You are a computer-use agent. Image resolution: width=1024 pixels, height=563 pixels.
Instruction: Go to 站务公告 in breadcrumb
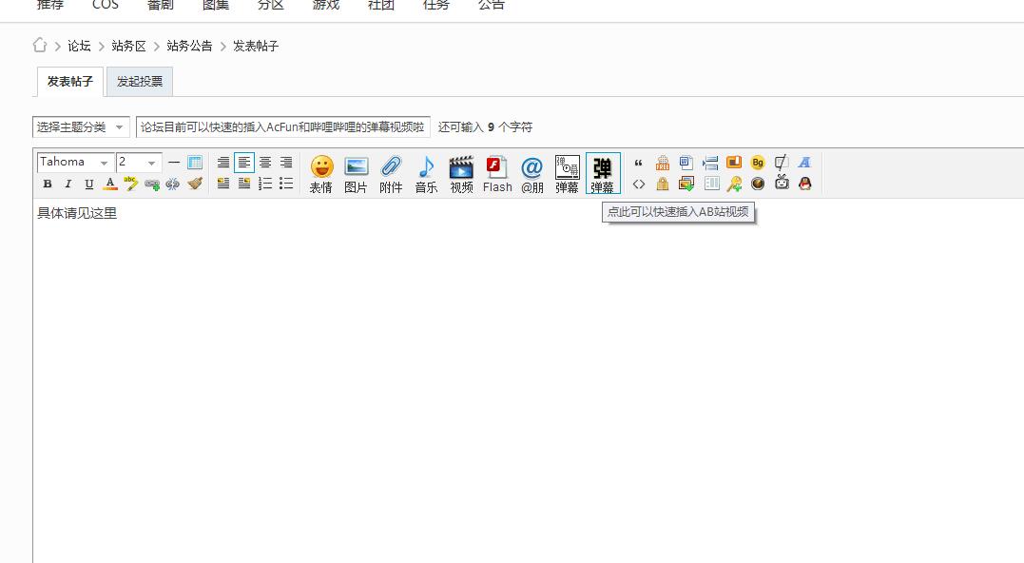pyautogui.click(x=189, y=46)
